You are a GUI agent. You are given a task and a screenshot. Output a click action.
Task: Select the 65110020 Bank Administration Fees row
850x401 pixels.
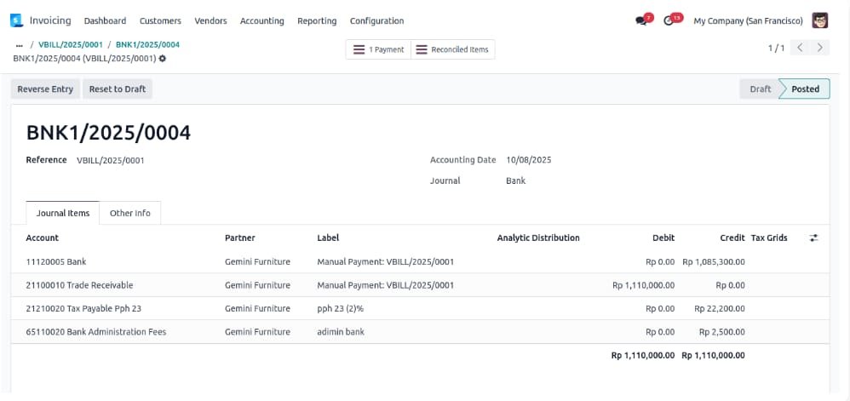click(420, 332)
